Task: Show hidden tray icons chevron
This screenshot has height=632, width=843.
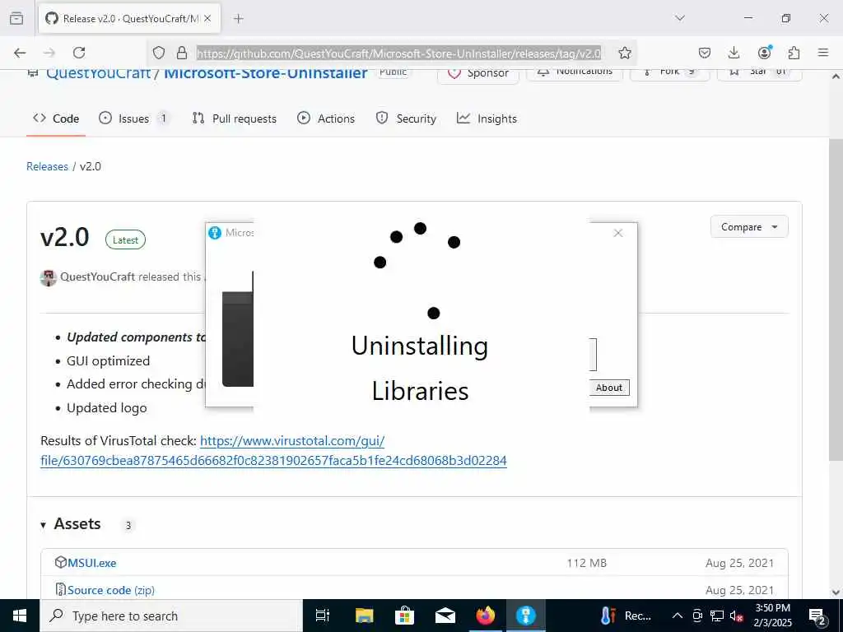Action: coord(678,616)
